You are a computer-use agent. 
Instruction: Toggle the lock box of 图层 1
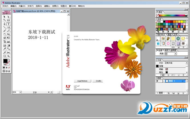(x=161, y=81)
